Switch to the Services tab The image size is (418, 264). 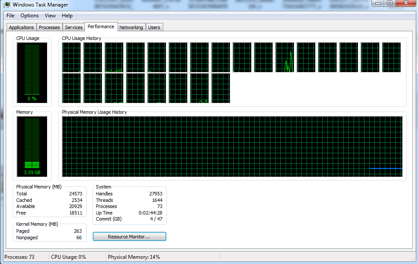pos(74,27)
